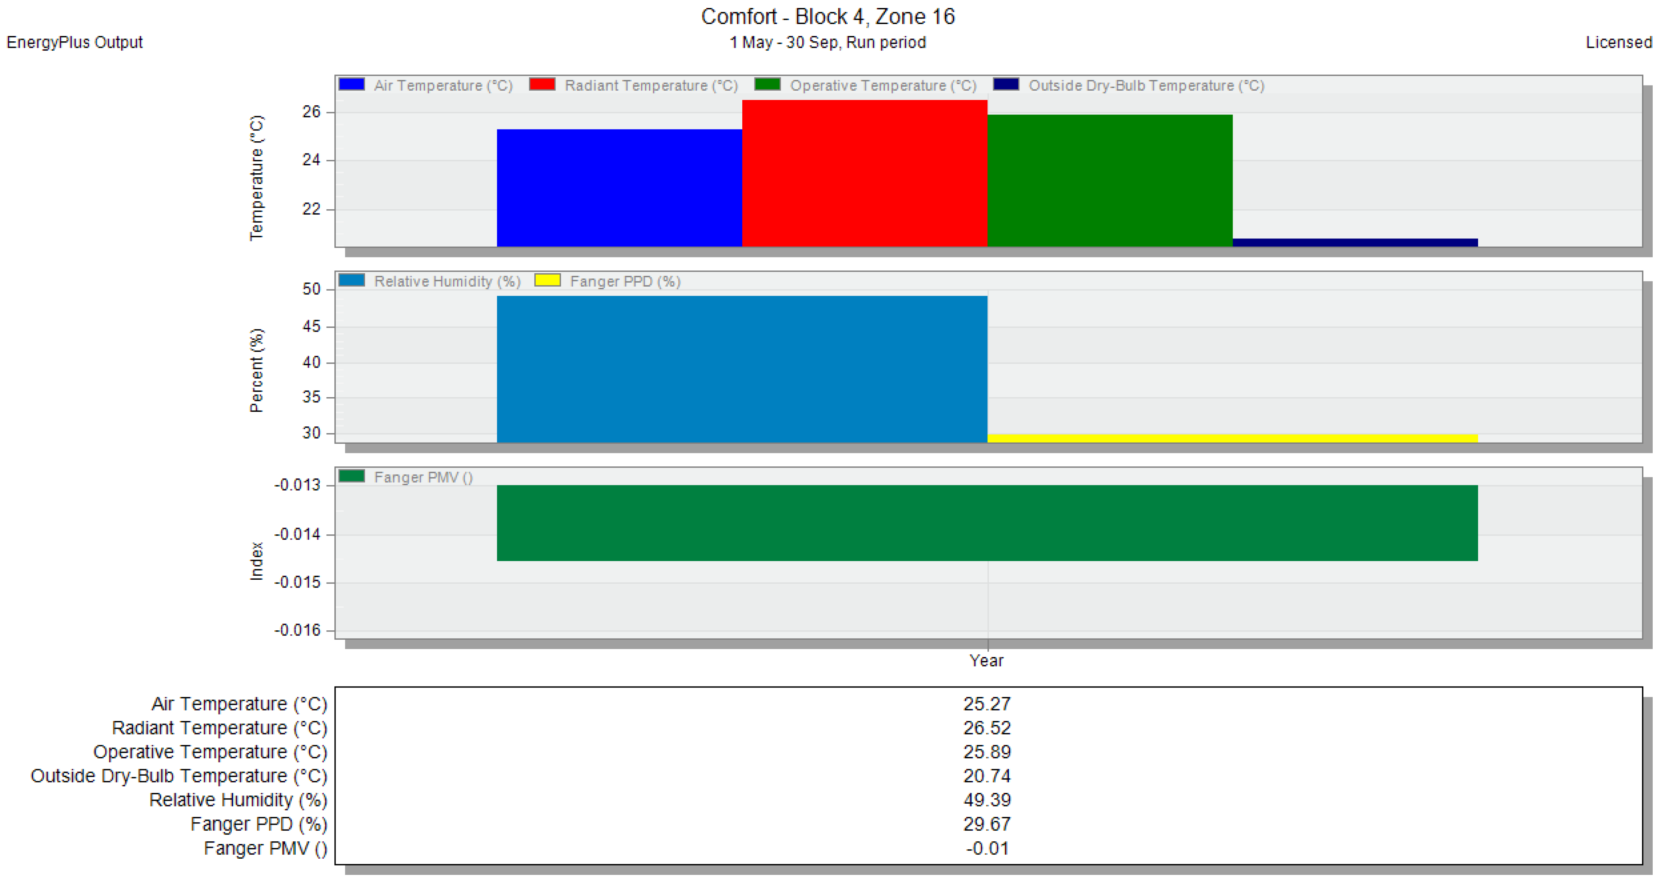Click the Fanger PMV legend swatch
This screenshot has width=1662, height=885.
point(352,477)
